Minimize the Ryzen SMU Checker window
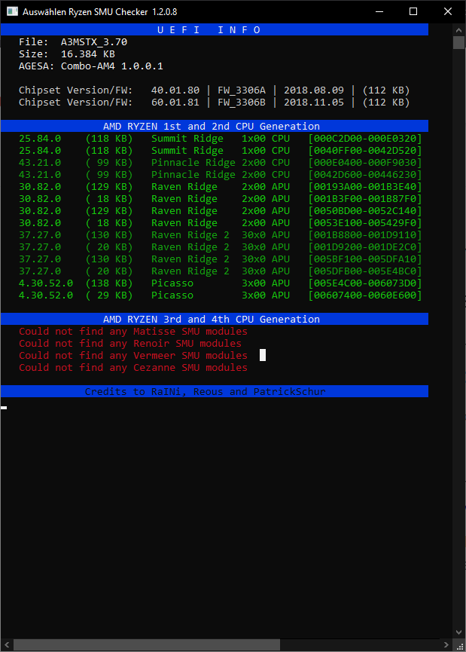 379,11
